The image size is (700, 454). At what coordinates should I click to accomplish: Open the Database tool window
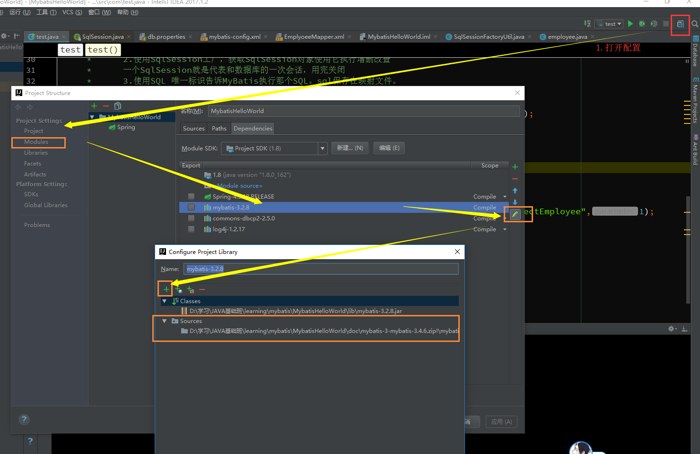[x=695, y=51]
